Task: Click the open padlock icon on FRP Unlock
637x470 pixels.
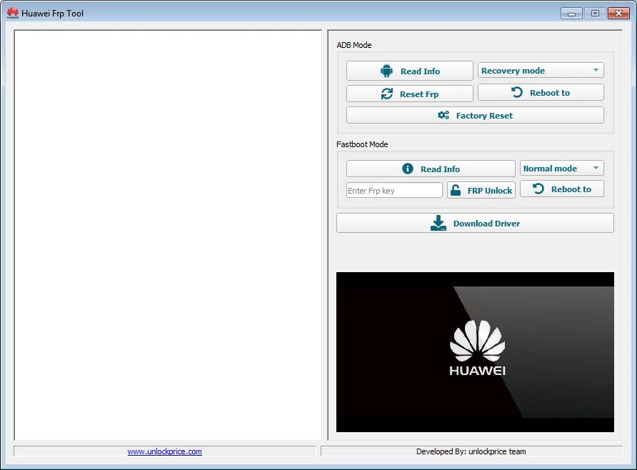Action: point(456,190)
